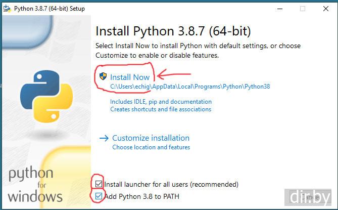The height and width of the screenshot is (210, 338).
Task: Toggle the Install launcher for all users checkbox
Action: point(99,184)
